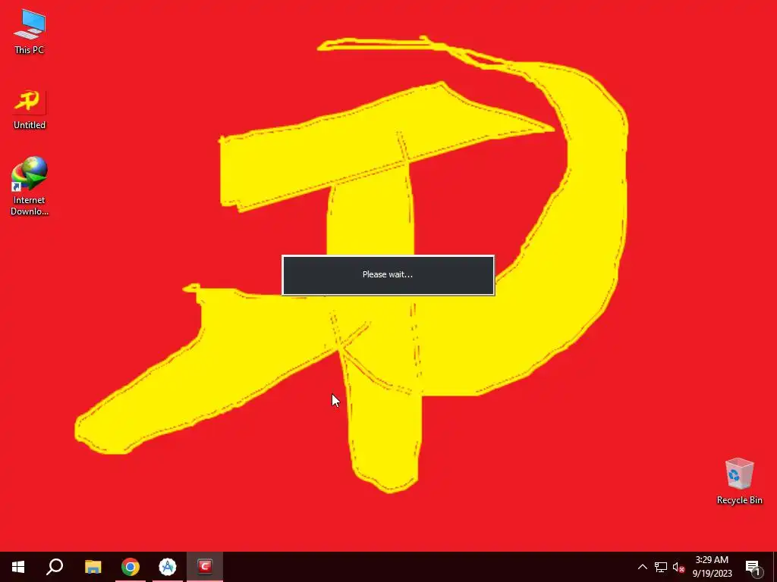The height and width of the screenshot is (582, 777).
Task: Click the 'Internet Downlo...' label text
Action: coord(30,205)
